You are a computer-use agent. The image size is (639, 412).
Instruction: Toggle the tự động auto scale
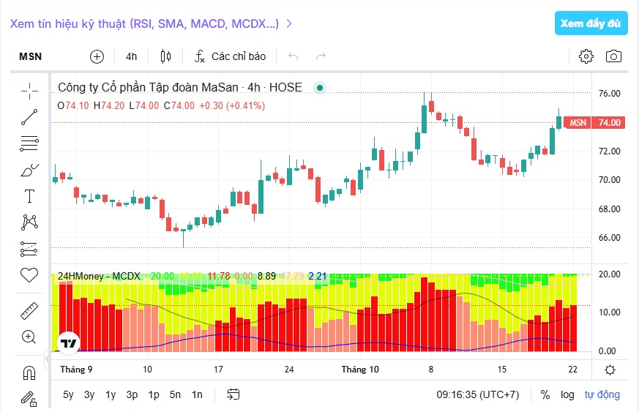pyautogui.click(x=602, y=394)
